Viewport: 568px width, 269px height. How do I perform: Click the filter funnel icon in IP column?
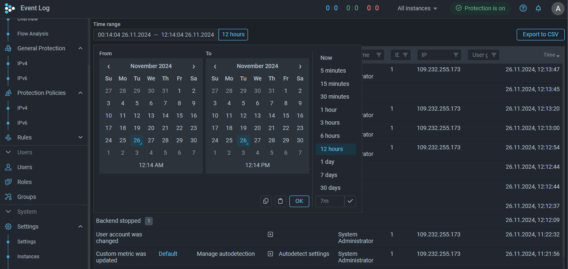point(455,55)
